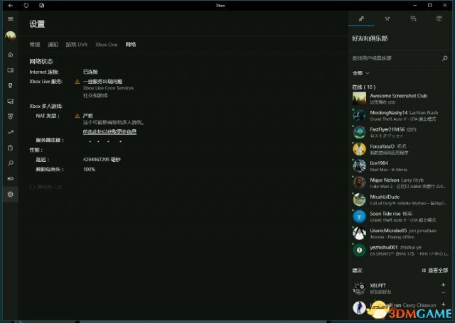This screenshot has width=455, height=323.
Task: Open the Messages tab in right panel
Action: point(413,19)
